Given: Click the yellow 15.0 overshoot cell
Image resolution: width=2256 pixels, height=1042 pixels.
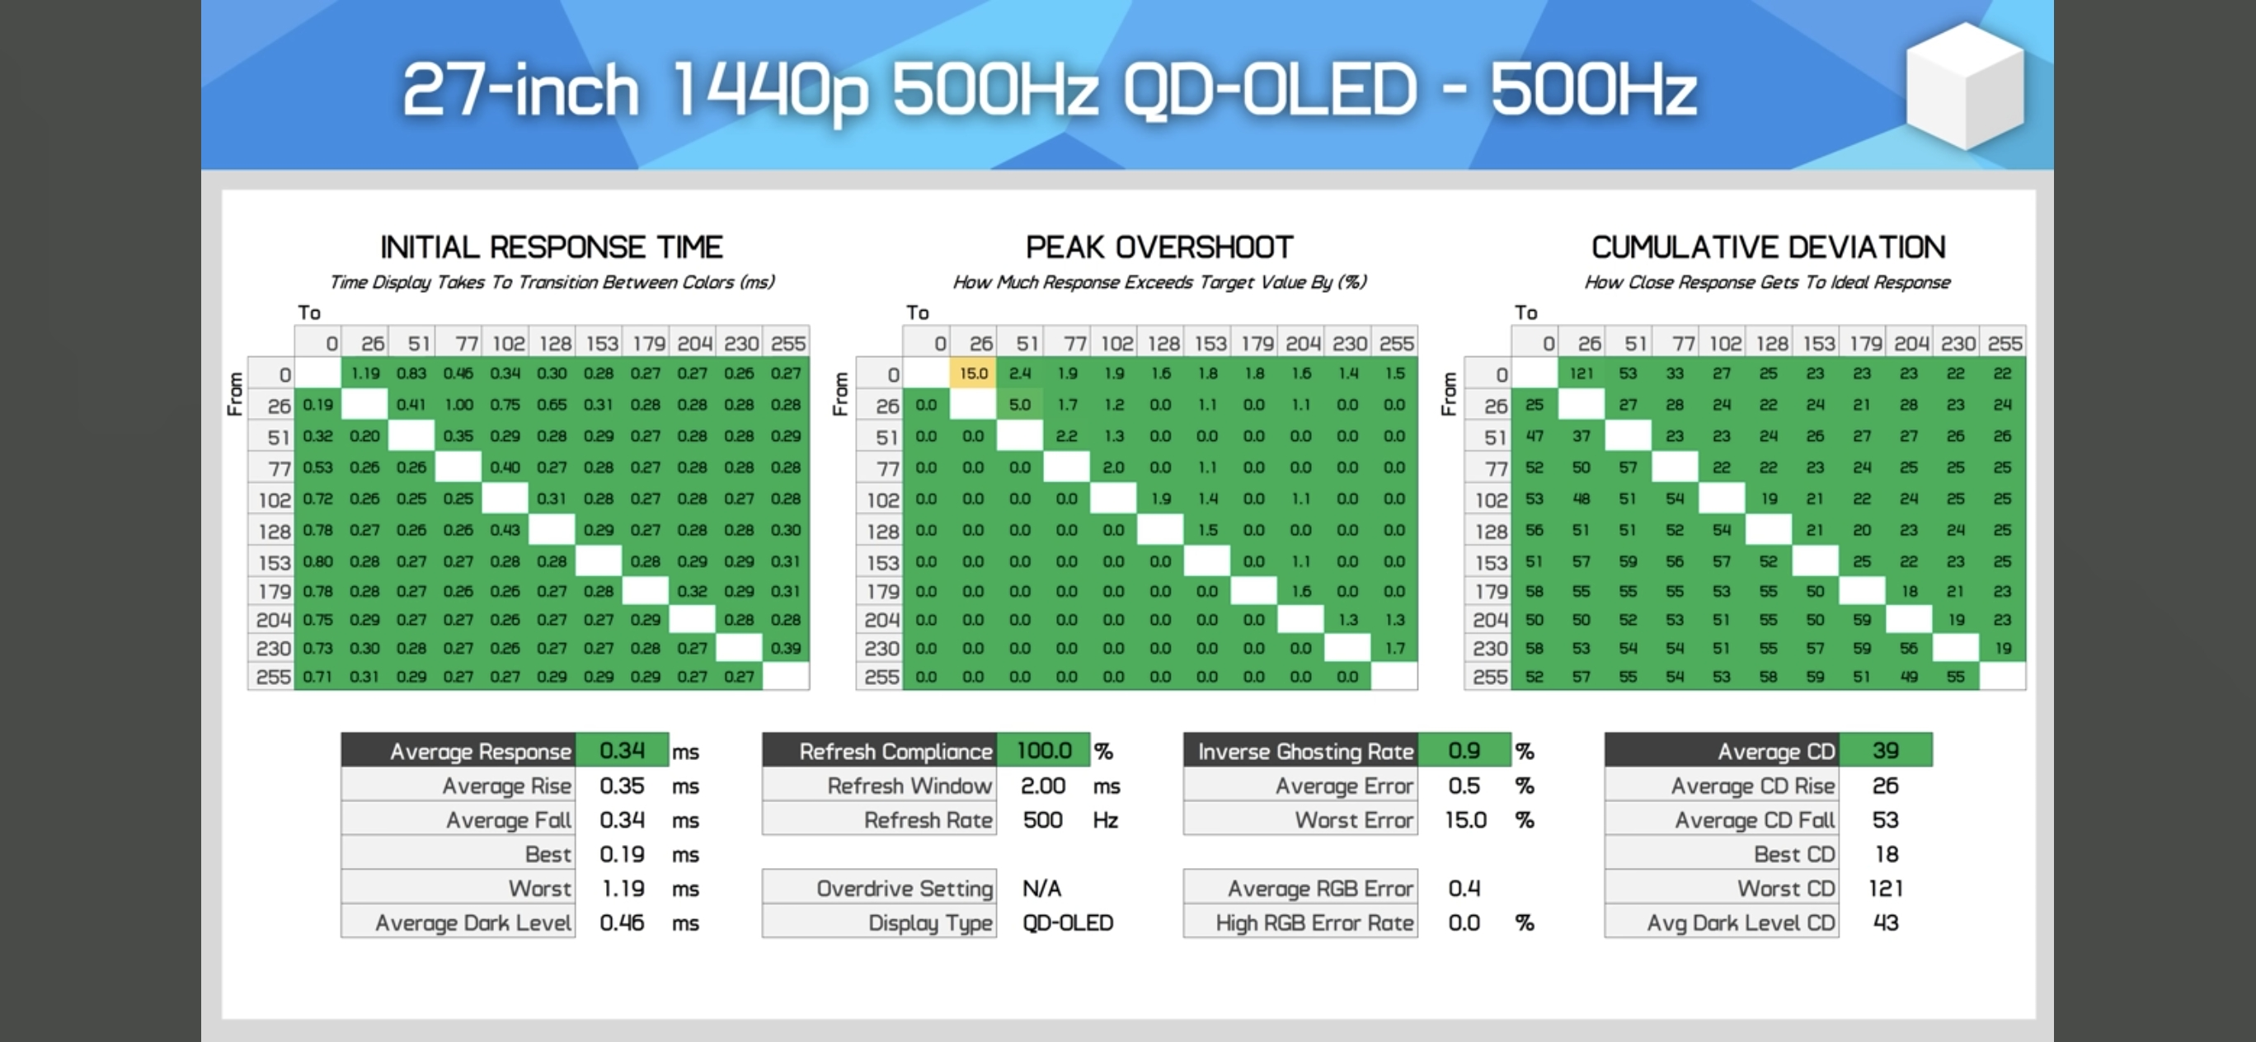Looking at the screenshot, I should pyautogui.click(x=973, y=373).
